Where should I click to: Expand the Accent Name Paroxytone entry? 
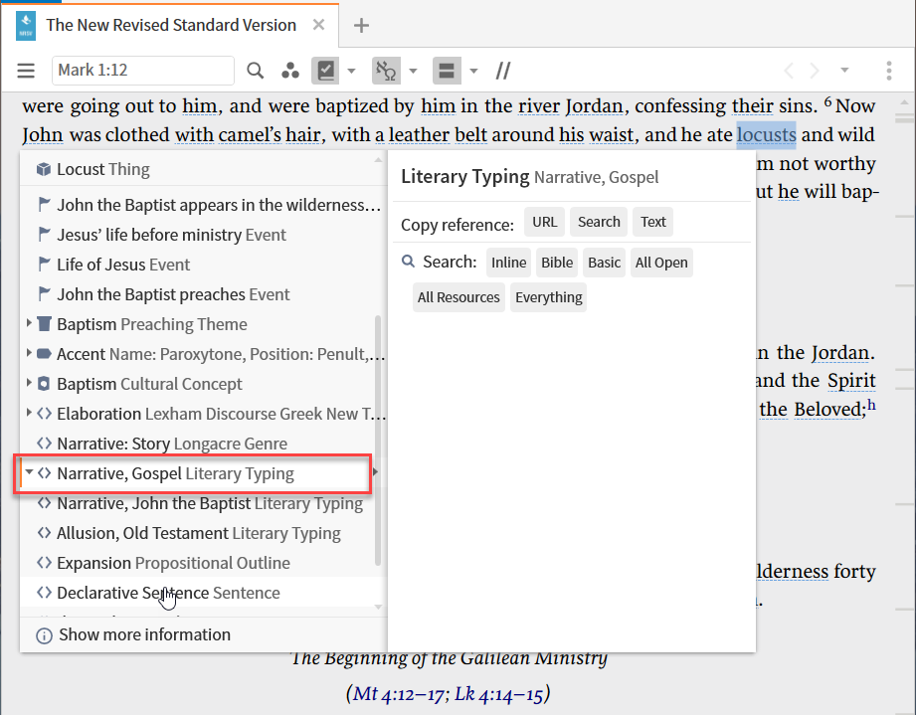(x=29, y=353)
